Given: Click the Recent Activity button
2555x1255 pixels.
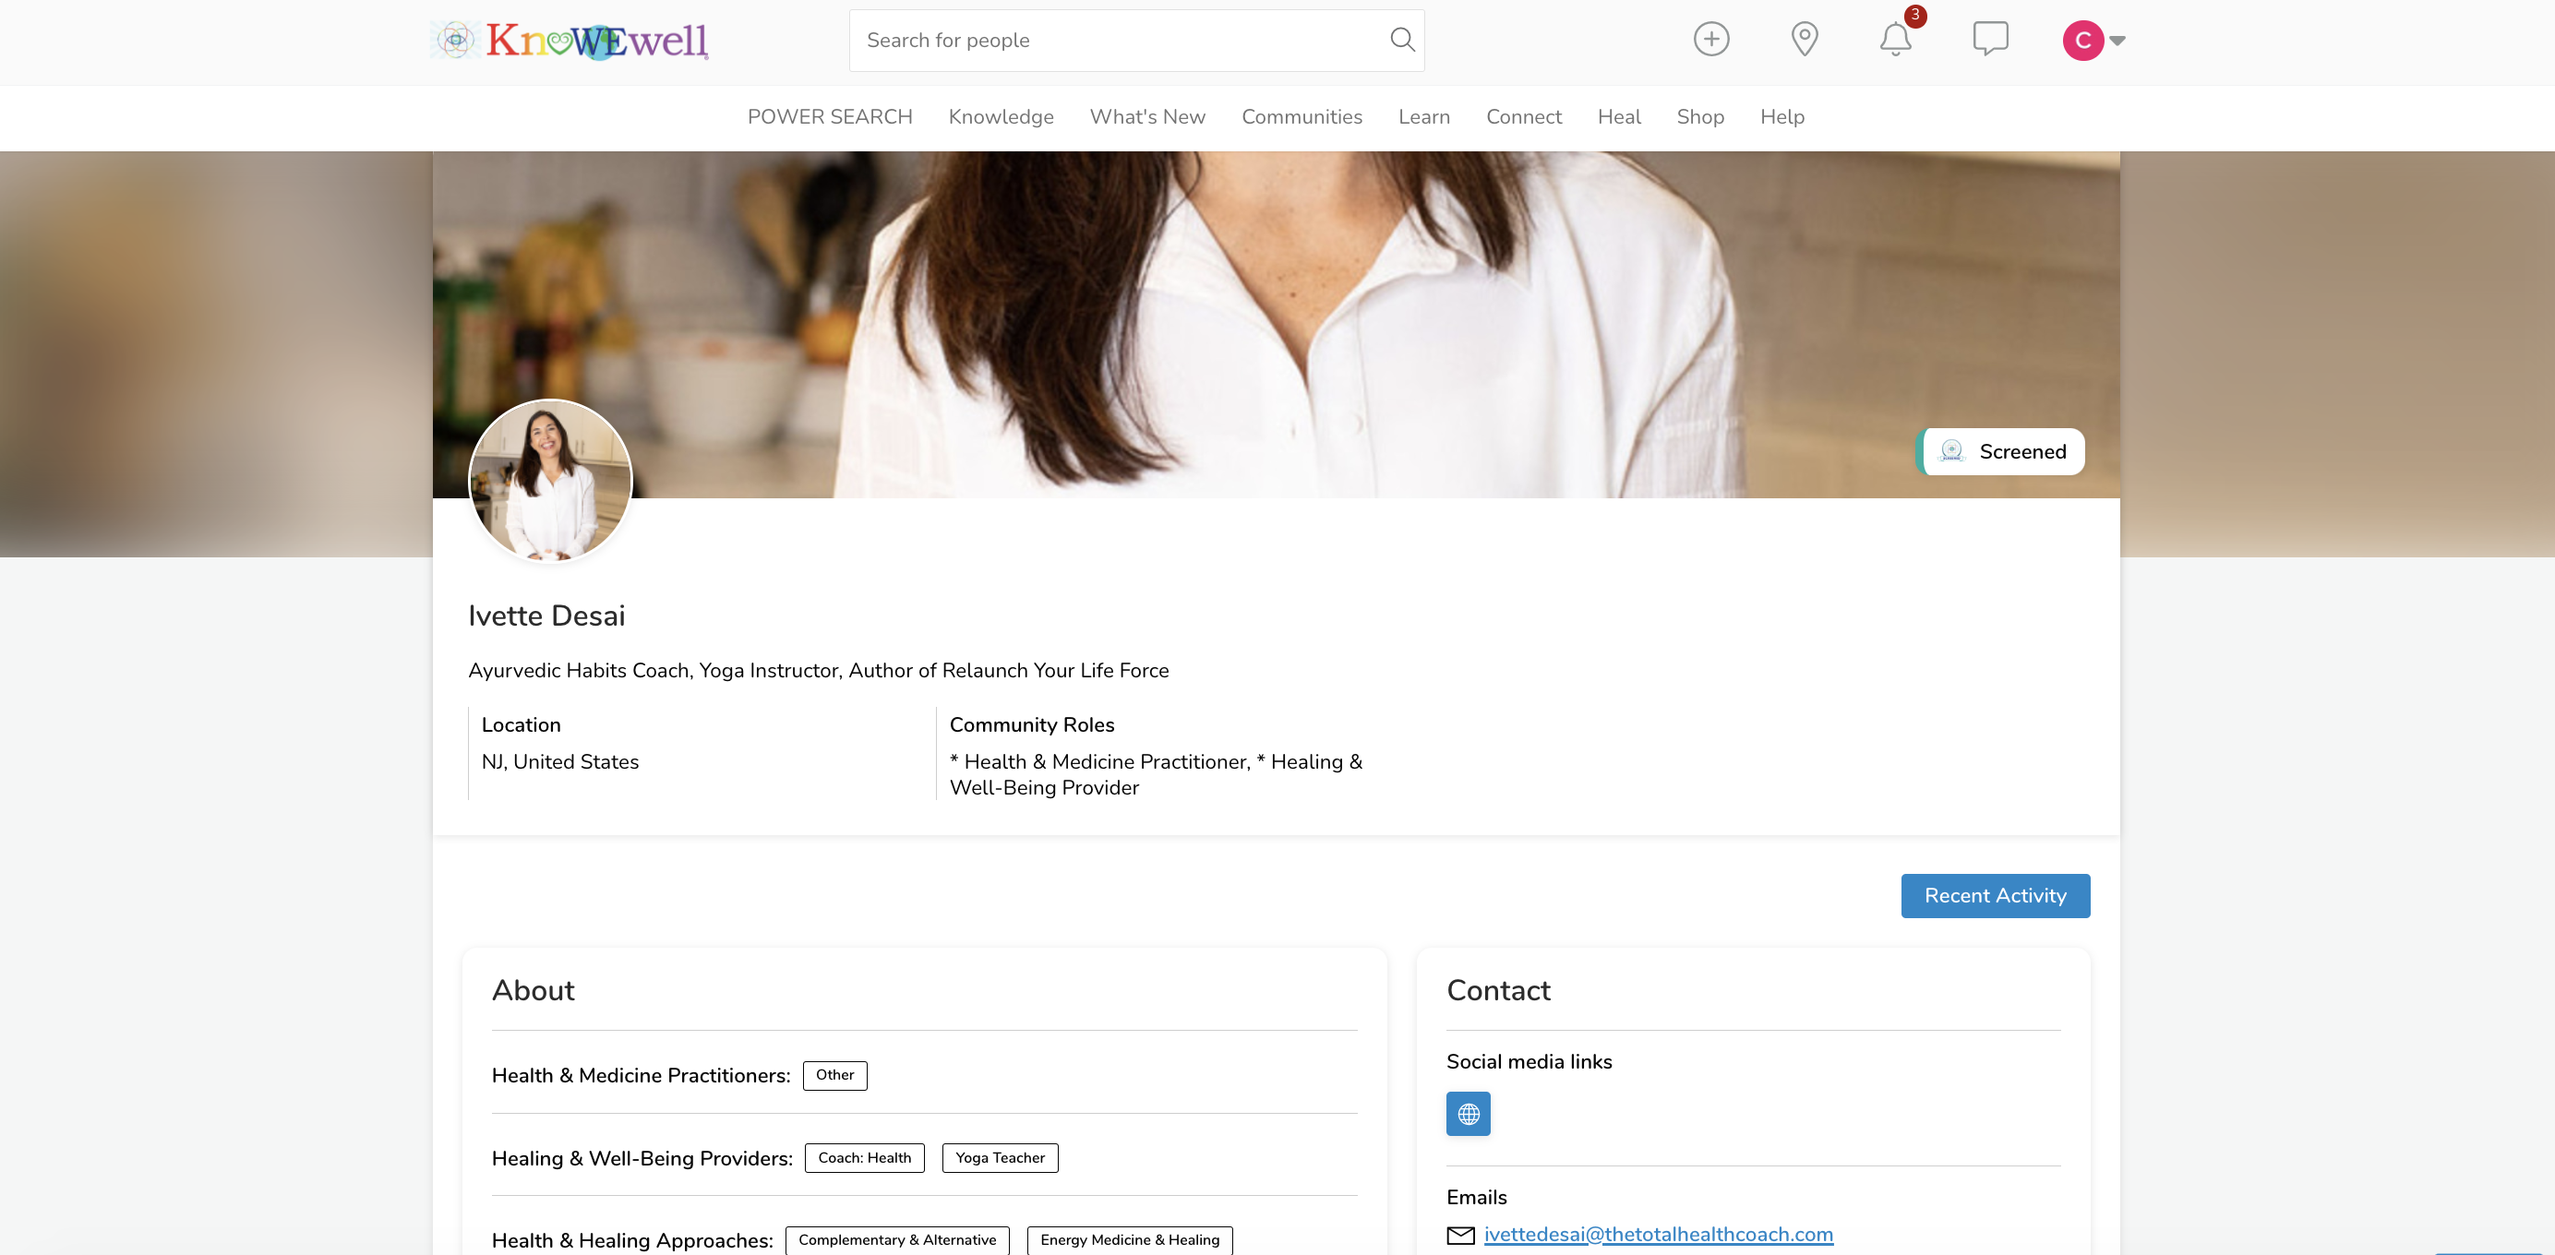Looking at the screenshot, I should click(1995, 895).
